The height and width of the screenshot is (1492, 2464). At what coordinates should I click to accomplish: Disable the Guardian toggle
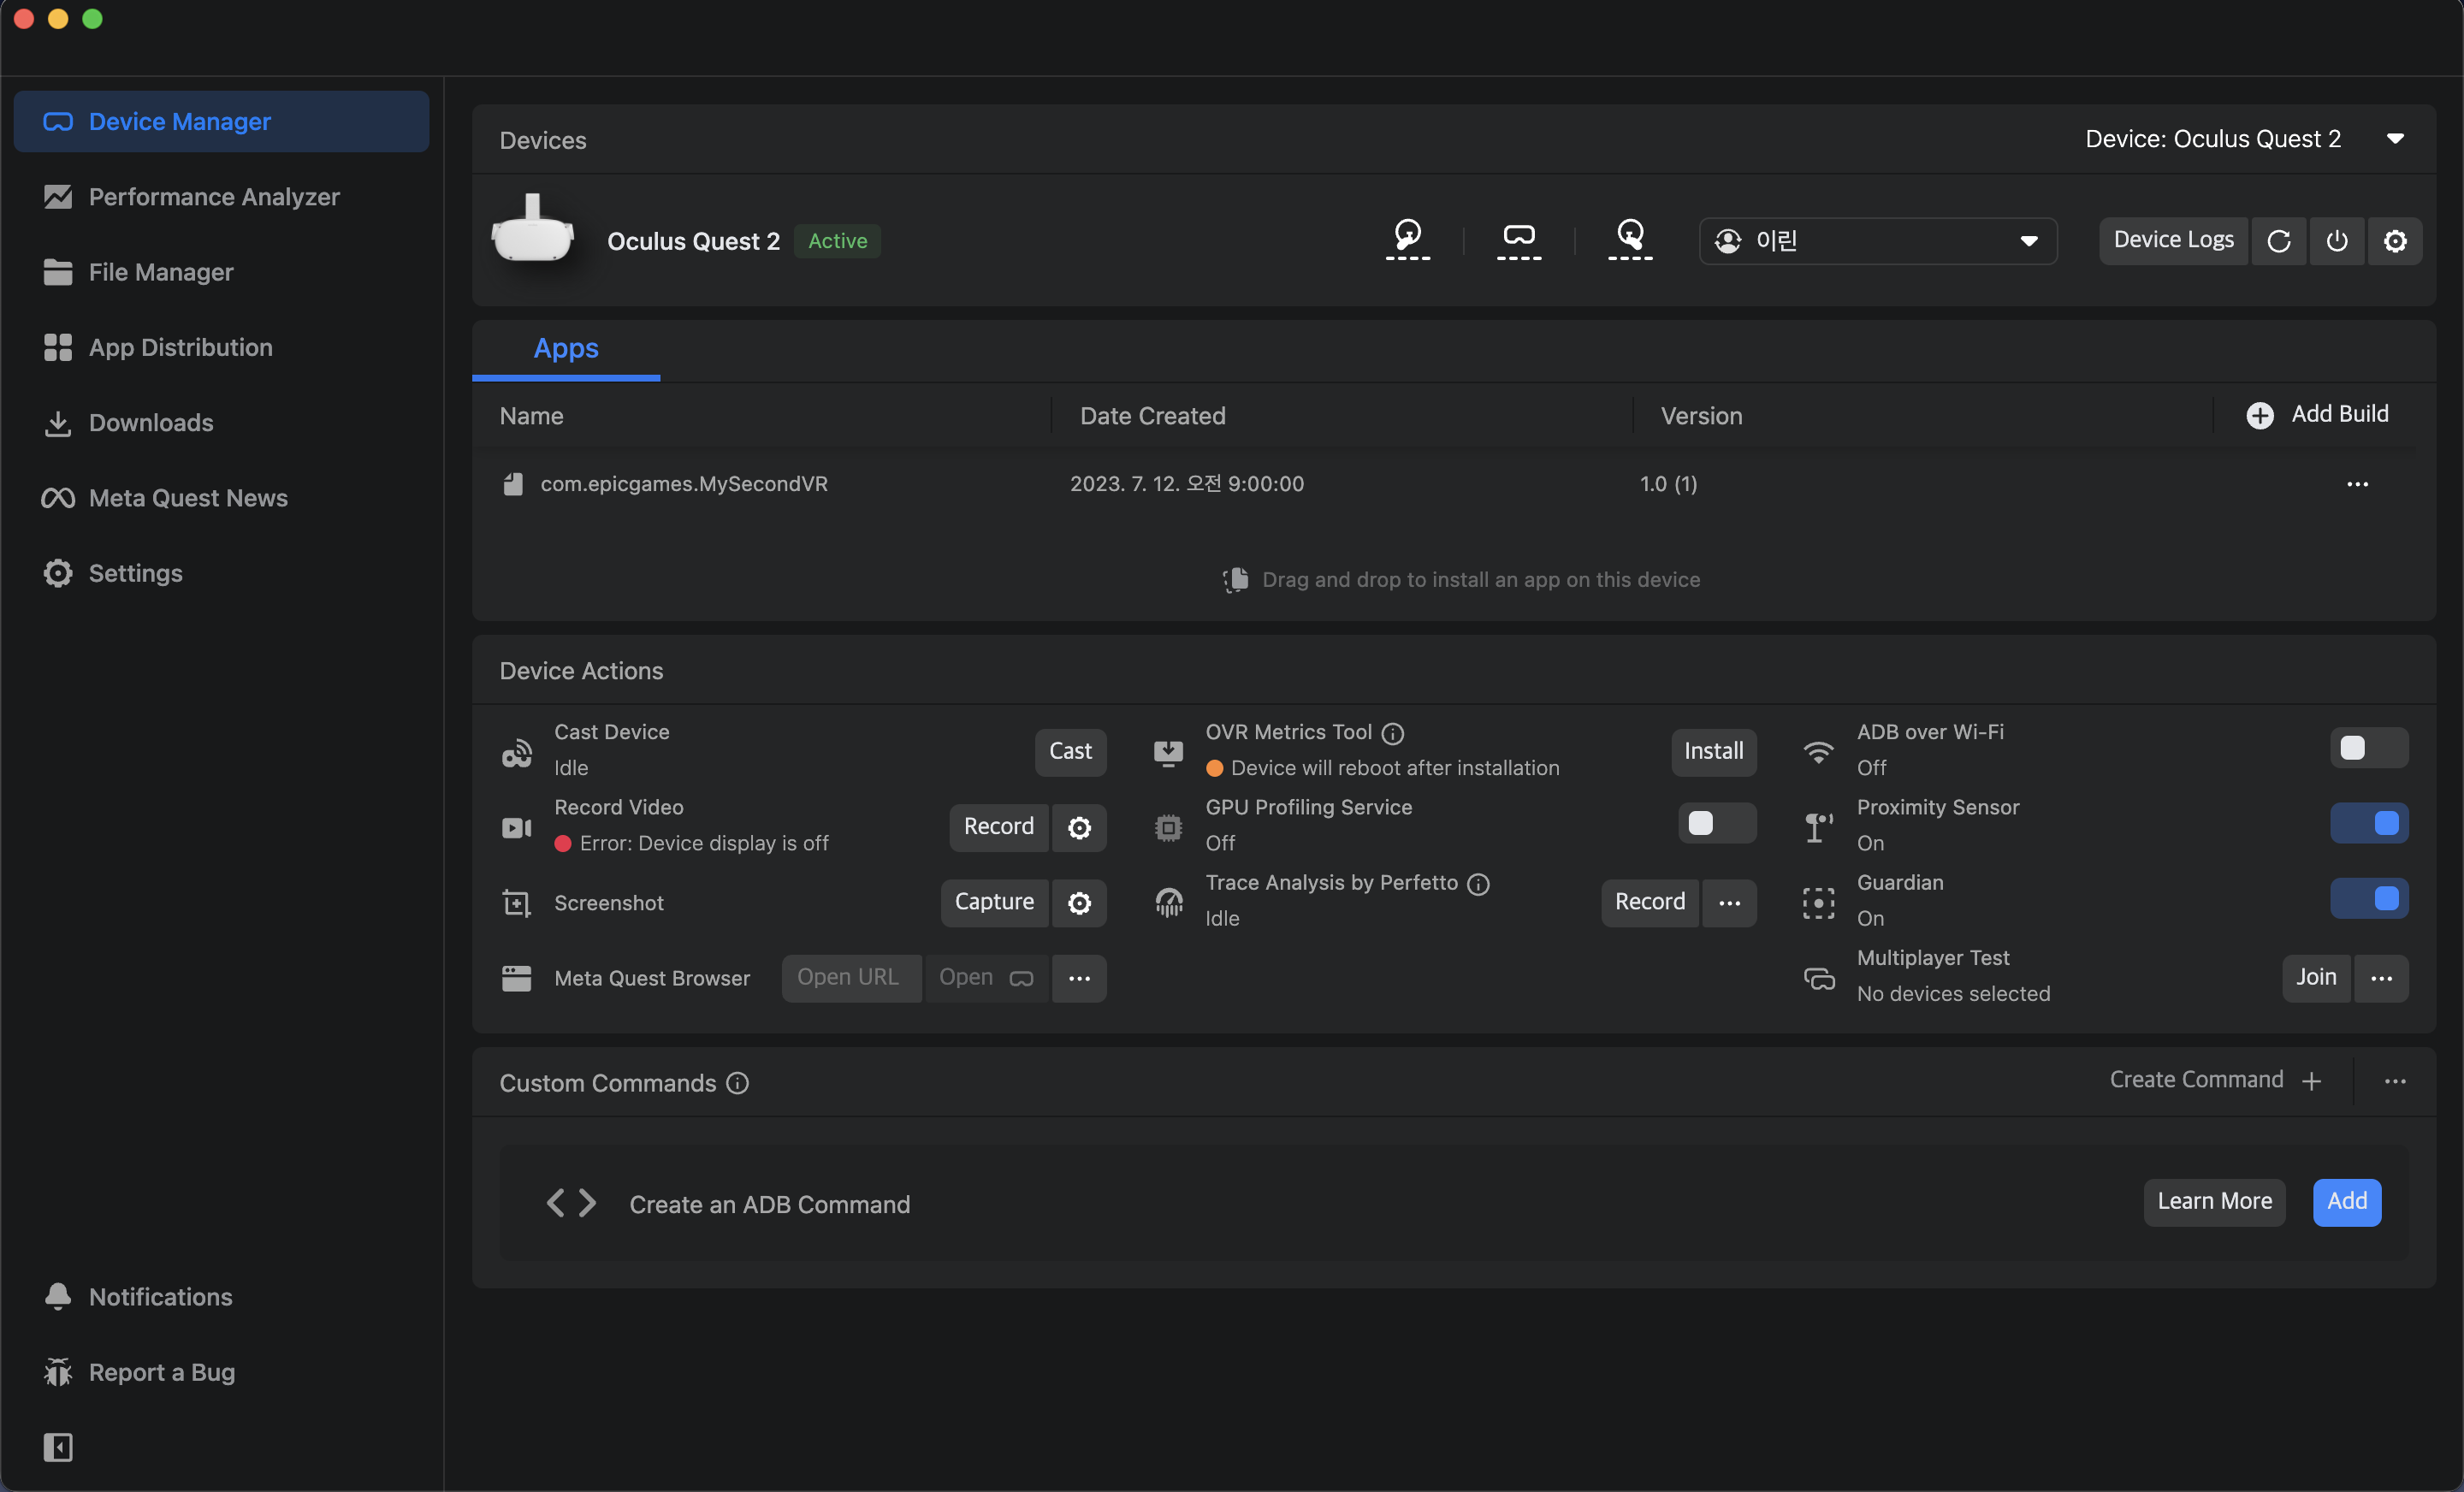2367,898
